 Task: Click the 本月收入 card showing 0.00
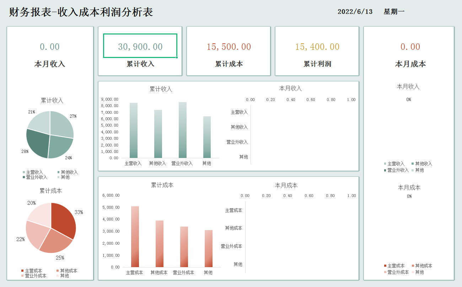click(x=49, y=46)
